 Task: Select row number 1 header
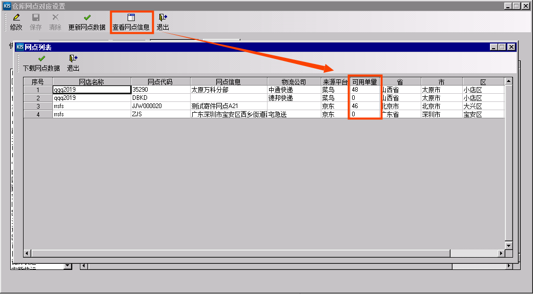click(x=38, y=90)
